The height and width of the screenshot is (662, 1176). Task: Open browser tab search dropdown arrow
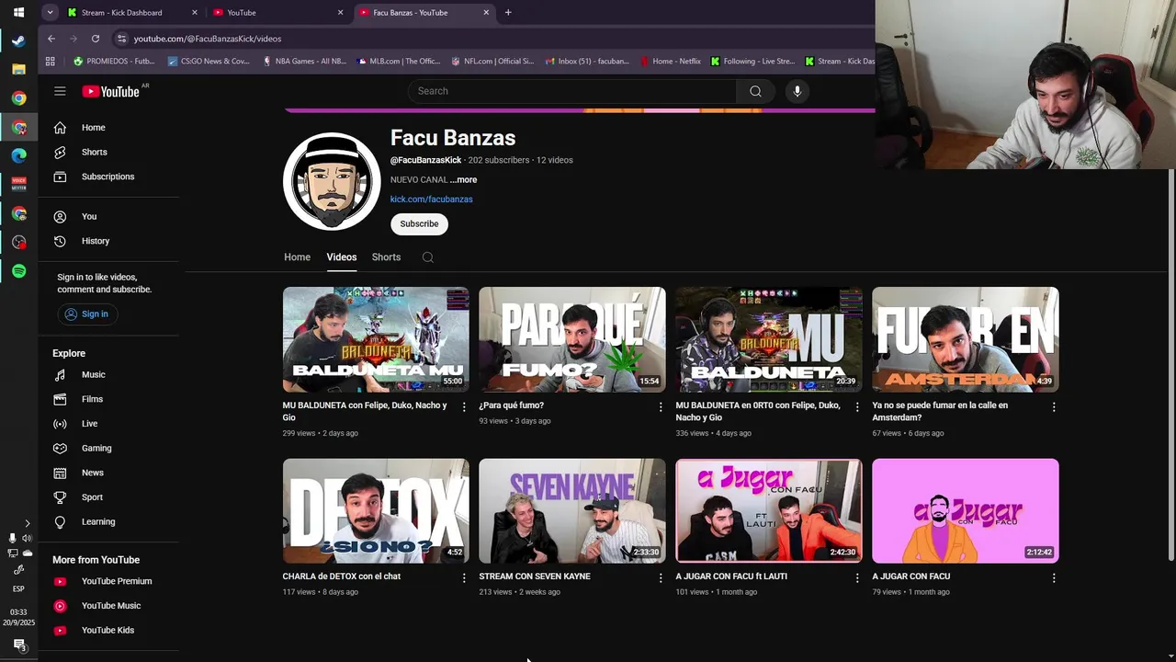[50, 12]
